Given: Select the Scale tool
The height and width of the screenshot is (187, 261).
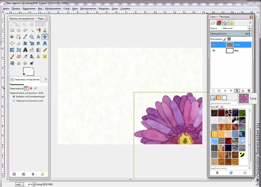Looking at the screenshot, I should coord(32,43).
